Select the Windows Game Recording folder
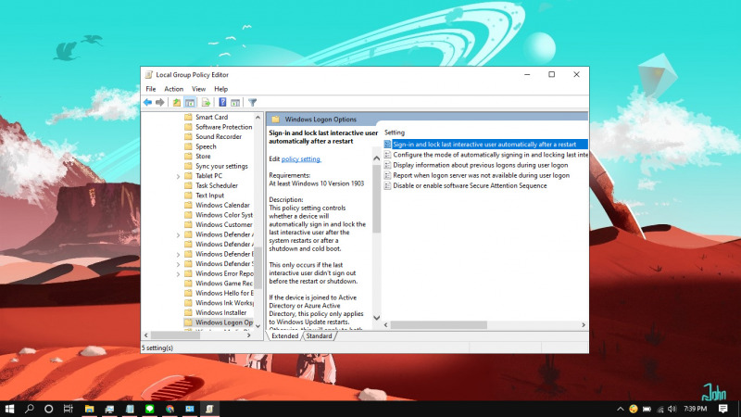 [224, 284]
